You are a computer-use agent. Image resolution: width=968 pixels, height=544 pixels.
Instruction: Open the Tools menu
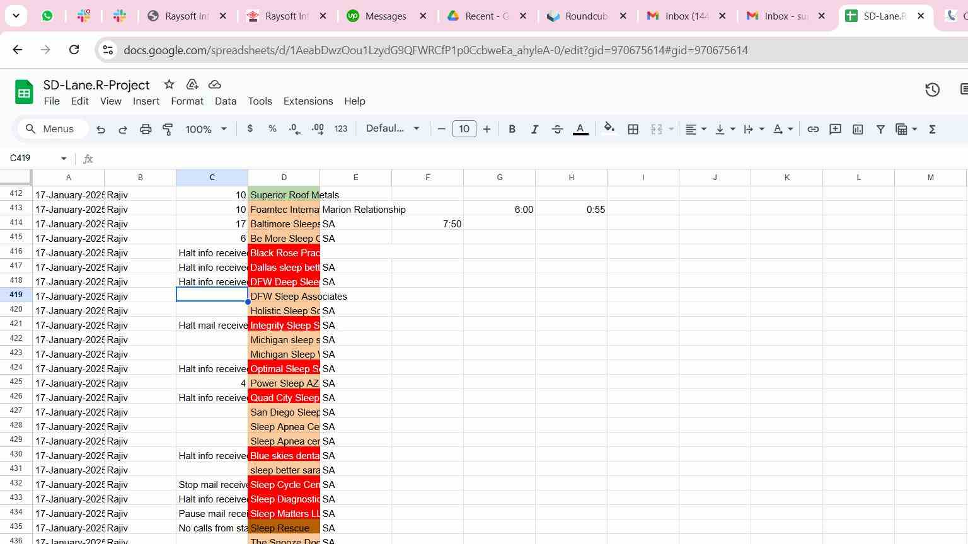(x=260, y=101)
